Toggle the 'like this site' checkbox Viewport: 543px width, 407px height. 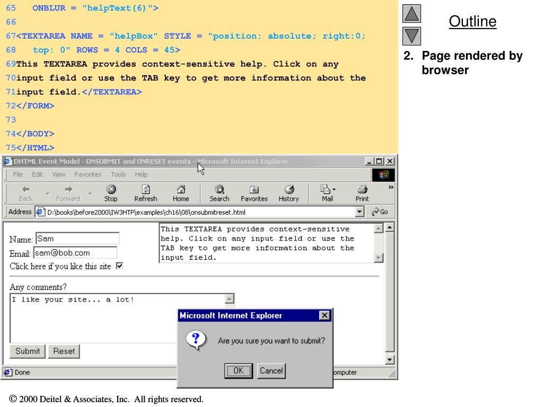(119, 266)
